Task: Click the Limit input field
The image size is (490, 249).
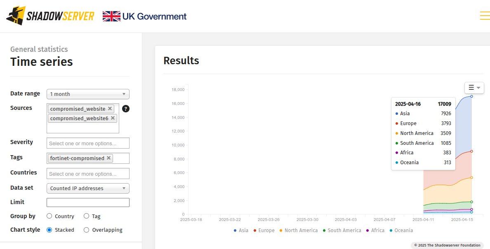Action: coord(88,202)
